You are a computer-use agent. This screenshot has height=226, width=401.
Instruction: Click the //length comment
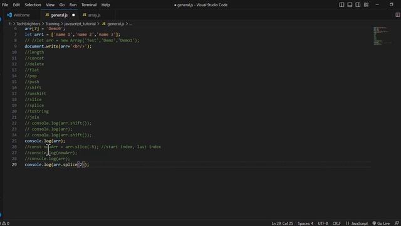(x=34, y=52)
